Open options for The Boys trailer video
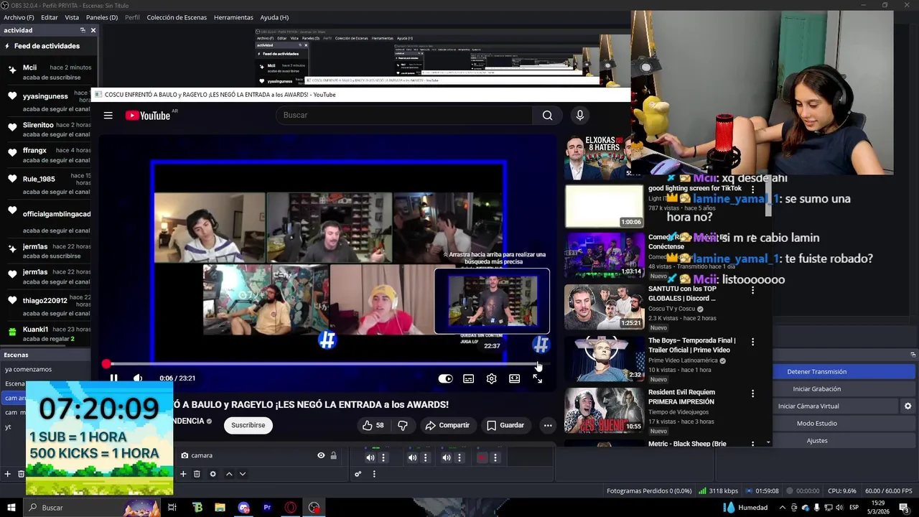The image size is (919, 517). [752, 342]
